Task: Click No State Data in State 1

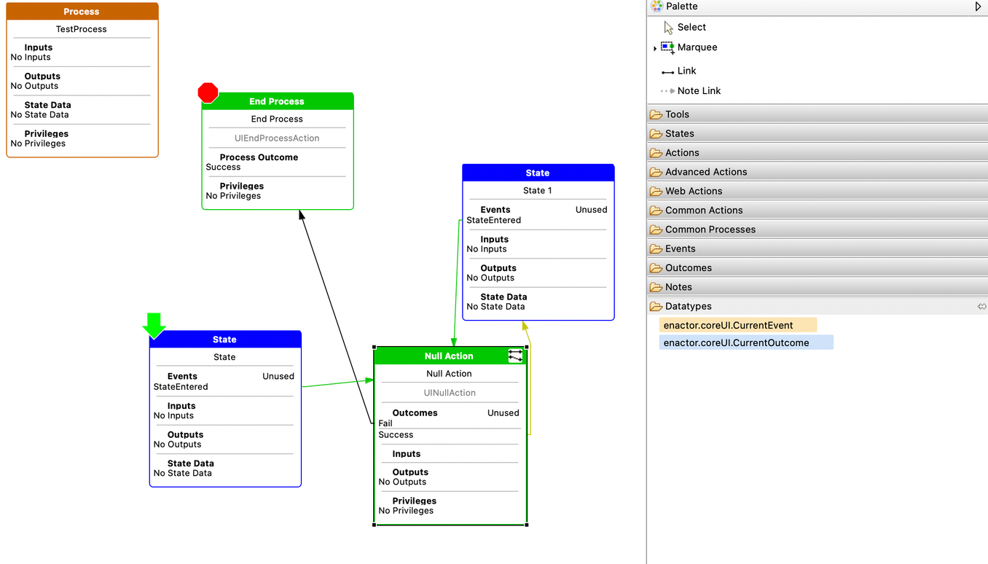Action: tap(495, 307)
